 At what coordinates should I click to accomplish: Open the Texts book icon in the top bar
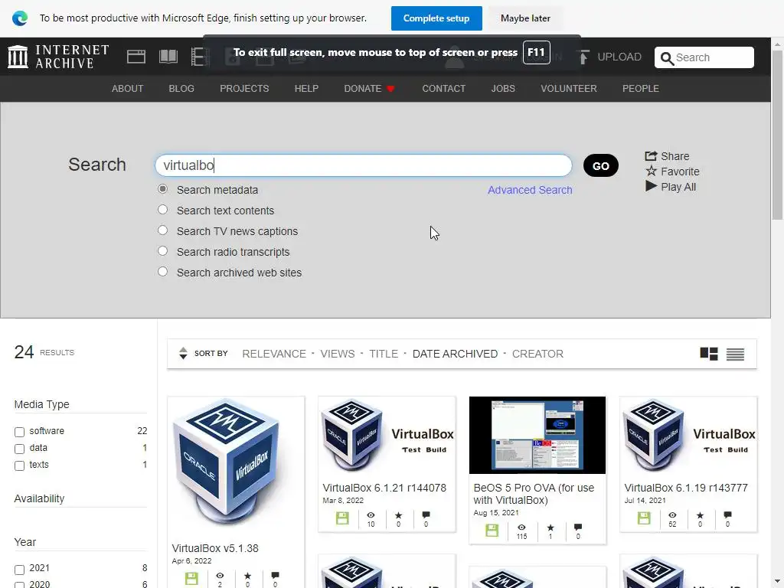(x=168, y=57)
